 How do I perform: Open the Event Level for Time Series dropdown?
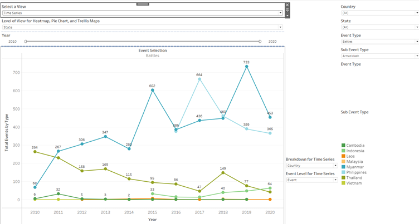pos(335,180)
